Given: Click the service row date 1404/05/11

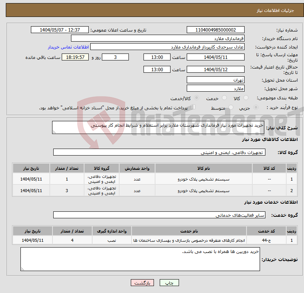Looking at the screenshot, I should click(32, 240).
